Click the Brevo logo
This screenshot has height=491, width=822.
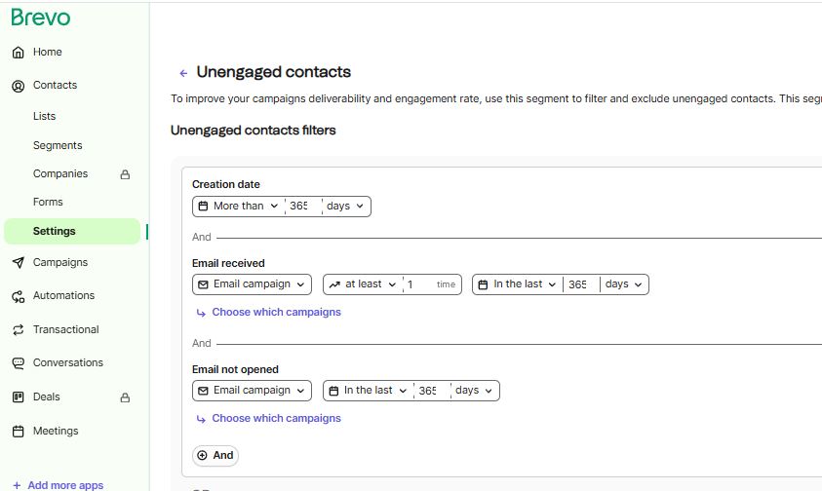(41, 18)
